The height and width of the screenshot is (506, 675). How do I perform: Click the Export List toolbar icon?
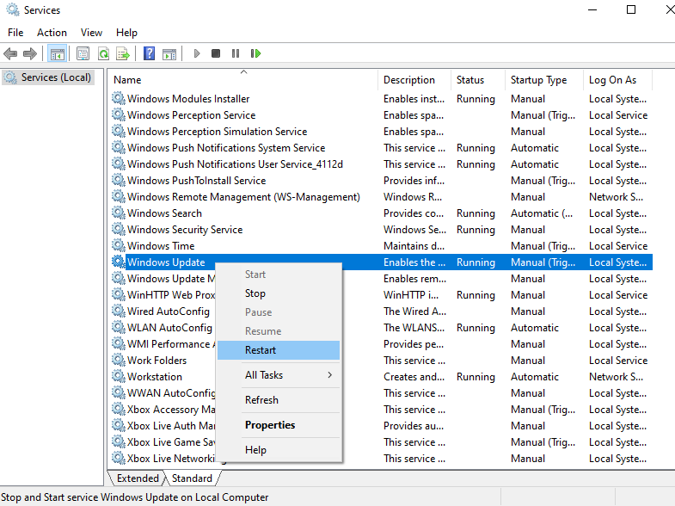click(123, 53)
